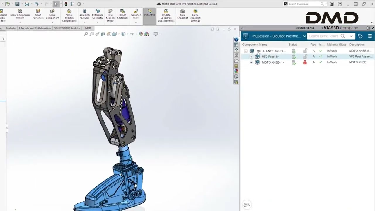Collapse the MOTO KNEE AND V... tree node
Image resolution: width=375 pixels, height=211 pixels.
click(x=246, y=51)
